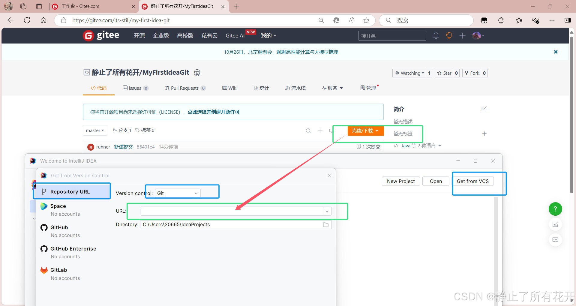The width and height of the screenshot is (576, 306).
Task: Click the 分支 1 link
Action: coord(122,130)
